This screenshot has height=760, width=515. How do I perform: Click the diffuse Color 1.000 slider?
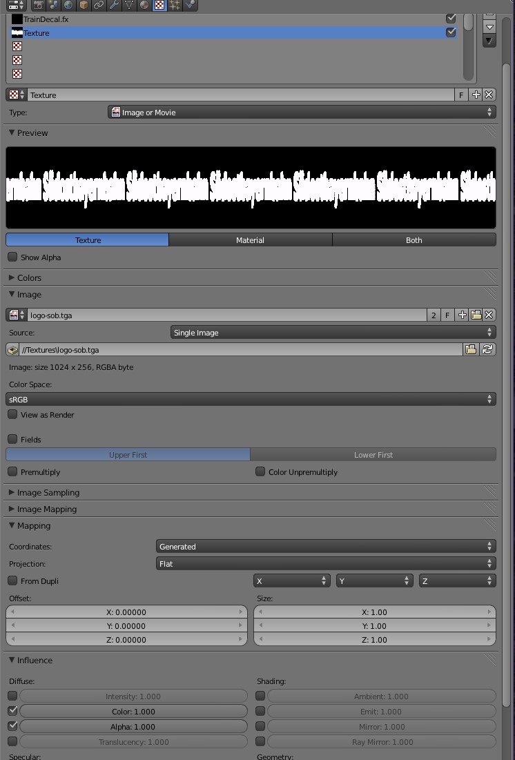pos(133,712)
